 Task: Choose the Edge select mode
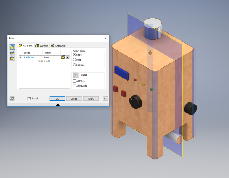[x=74, y=55]
